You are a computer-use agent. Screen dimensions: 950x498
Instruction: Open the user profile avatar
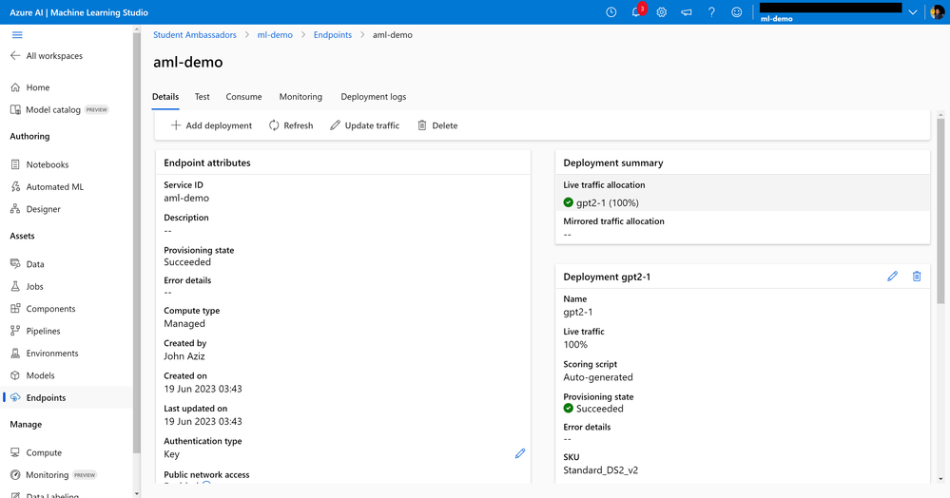tap(937, 12)
